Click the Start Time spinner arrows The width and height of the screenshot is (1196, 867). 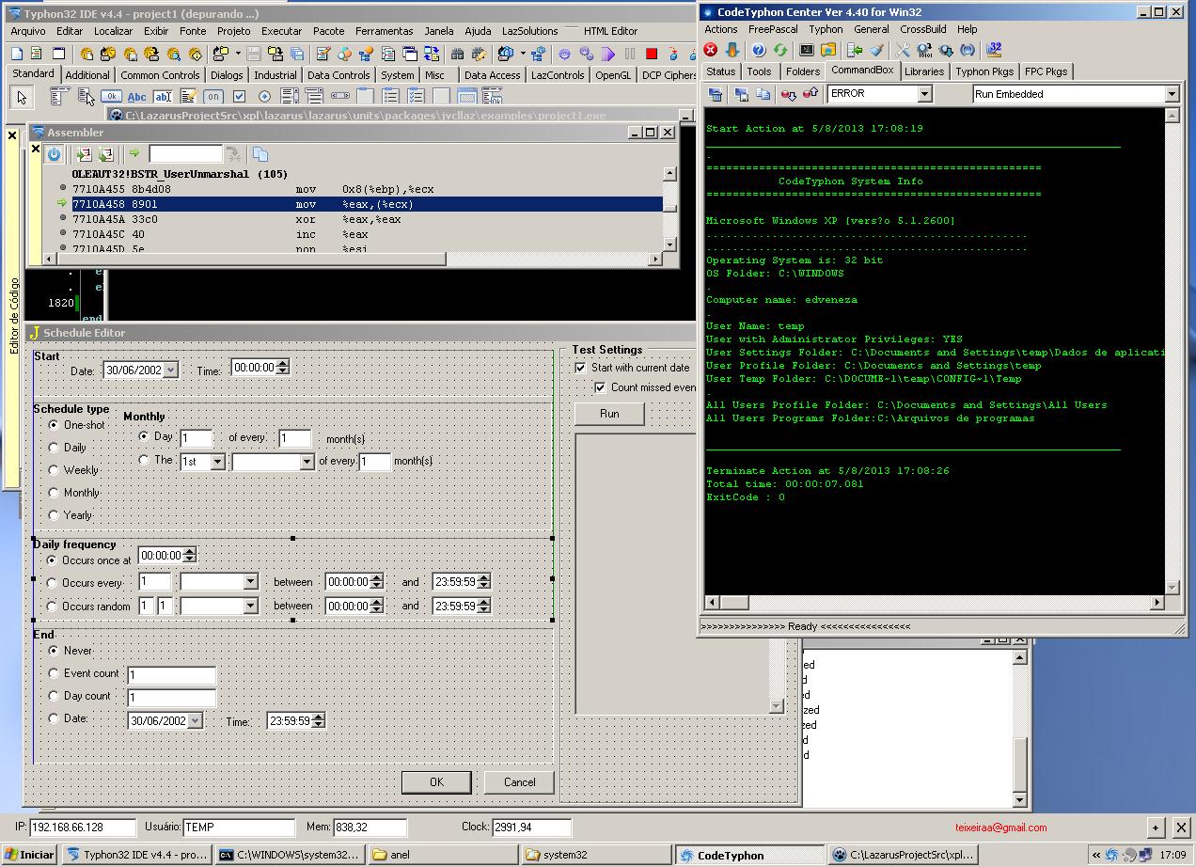[282, 368]
